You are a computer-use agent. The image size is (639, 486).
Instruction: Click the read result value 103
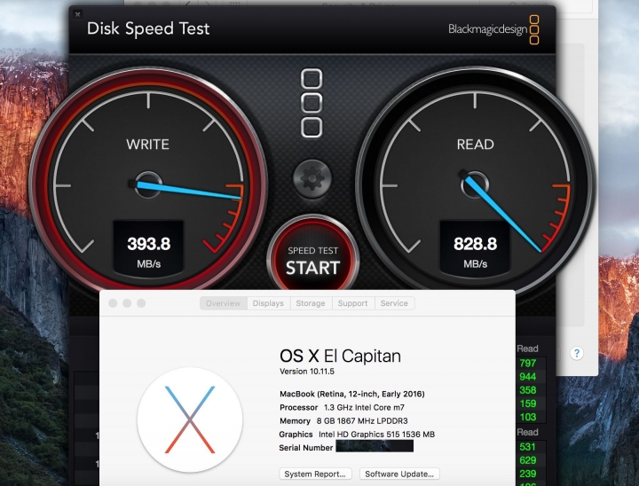[x=528, y=417]
